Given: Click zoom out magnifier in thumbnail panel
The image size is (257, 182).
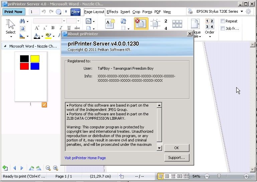Looking at the screenshot, I should 48,168.
